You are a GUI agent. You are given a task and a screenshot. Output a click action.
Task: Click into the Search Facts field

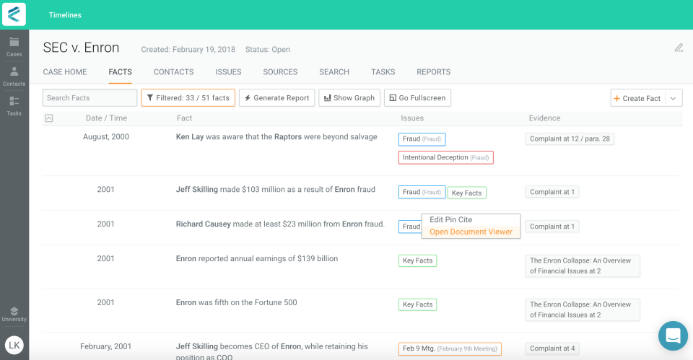(x=90, y=97)
